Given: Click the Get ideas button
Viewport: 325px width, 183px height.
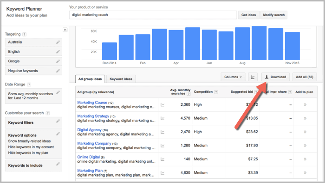Looking at the screenshot, I should pos(248,15).
